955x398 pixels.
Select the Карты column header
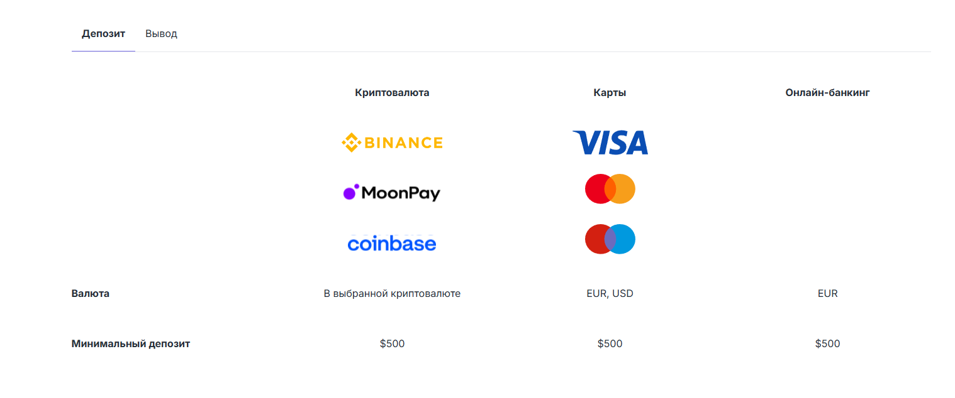pyautogui.click(x=610, y=93)
